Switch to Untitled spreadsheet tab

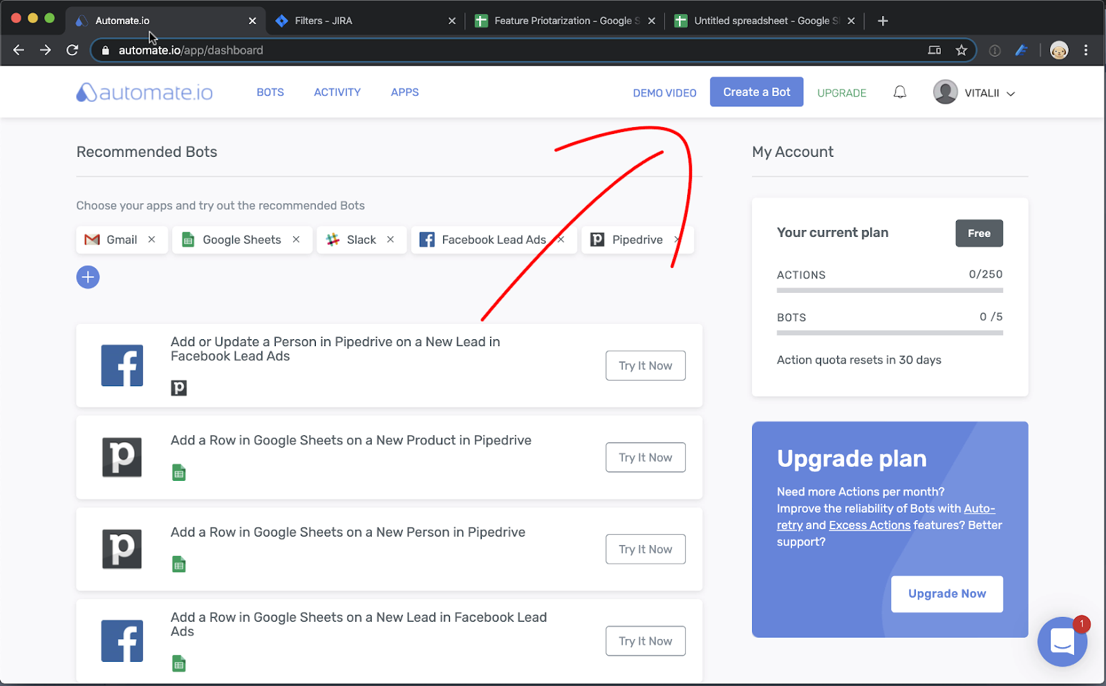[765, 21]
